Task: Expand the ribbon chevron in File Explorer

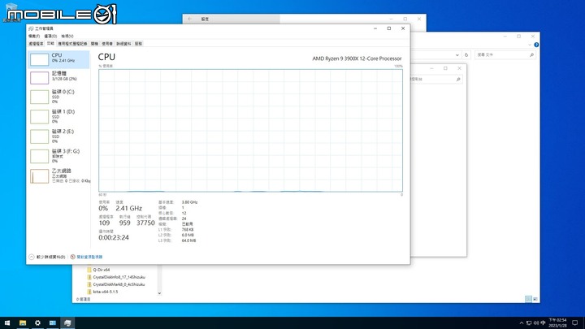Action: [x=530, y=45]
